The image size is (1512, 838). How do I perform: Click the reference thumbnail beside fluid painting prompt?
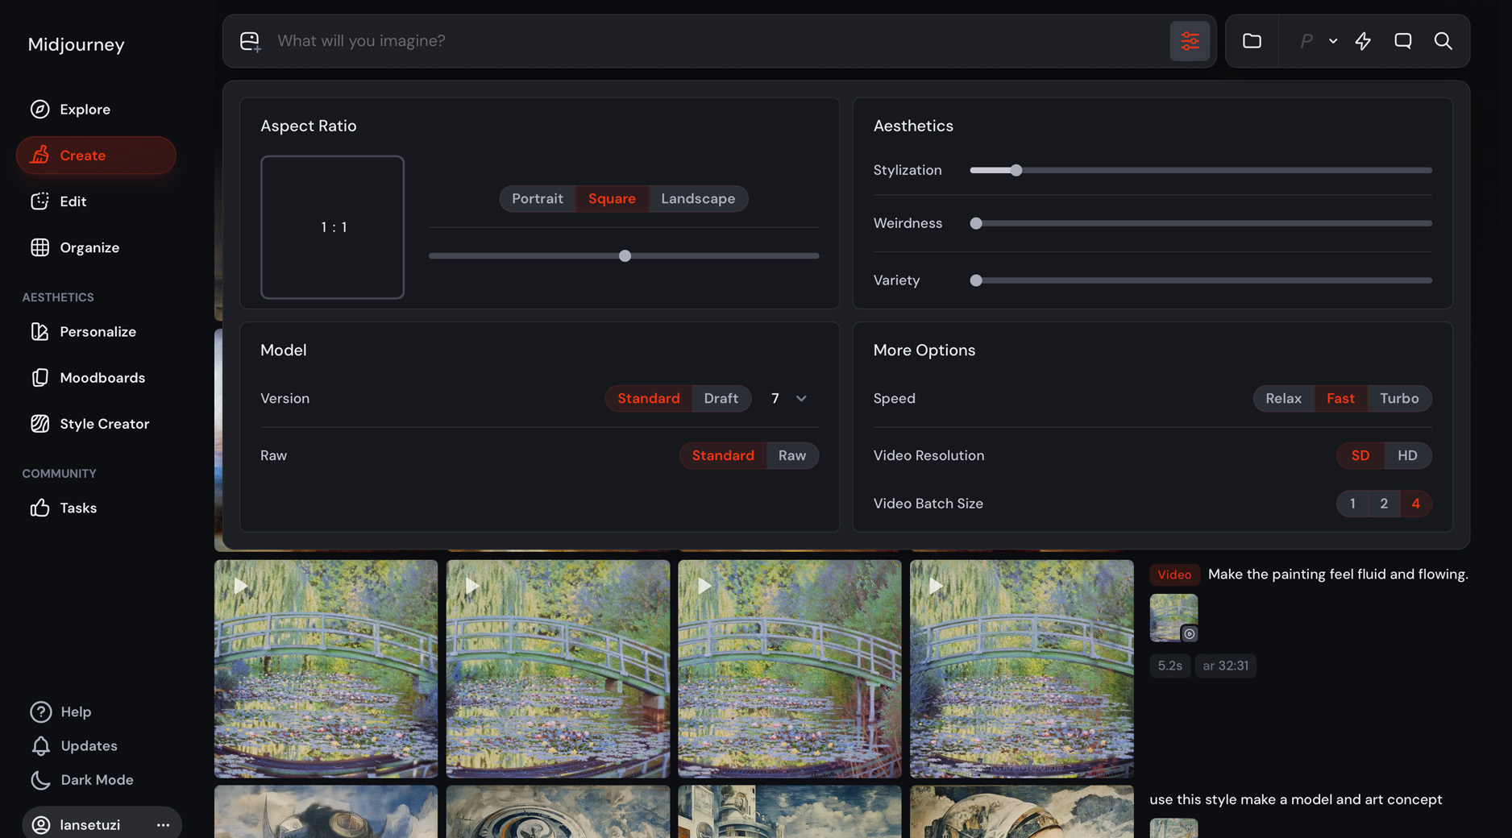tap(1173, 618)
